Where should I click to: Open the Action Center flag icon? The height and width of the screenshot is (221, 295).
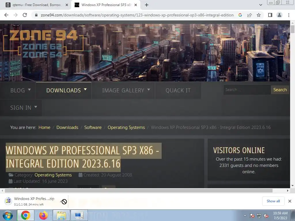[252, 216]
